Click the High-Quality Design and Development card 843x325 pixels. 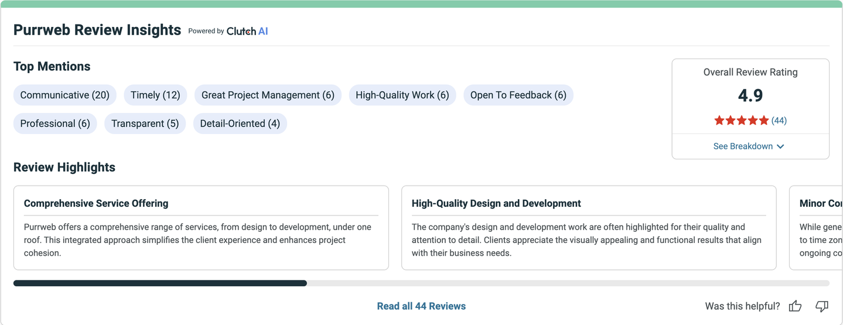589,228
